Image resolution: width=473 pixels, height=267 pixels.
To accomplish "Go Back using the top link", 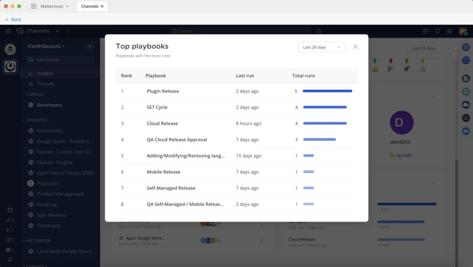I will [13, 19].
